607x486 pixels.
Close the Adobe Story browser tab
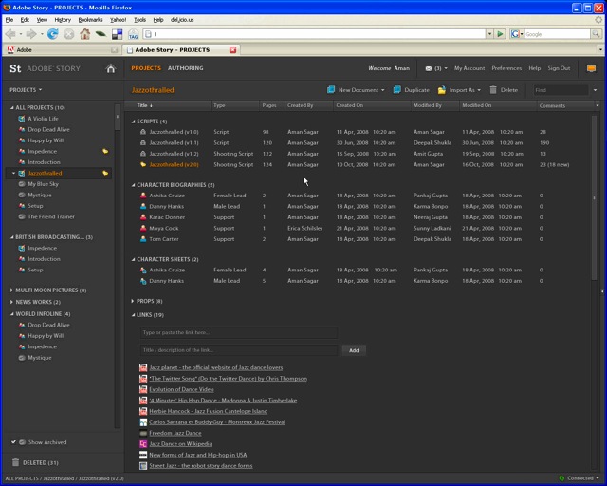[232, 50]
